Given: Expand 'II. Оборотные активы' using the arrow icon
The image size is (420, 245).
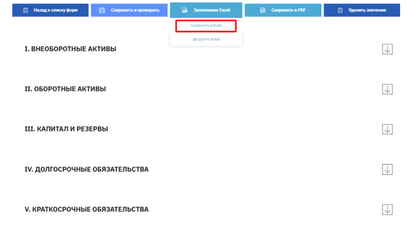Looking at the screenshot, I should pyautogui.click(x=387, y=89).
